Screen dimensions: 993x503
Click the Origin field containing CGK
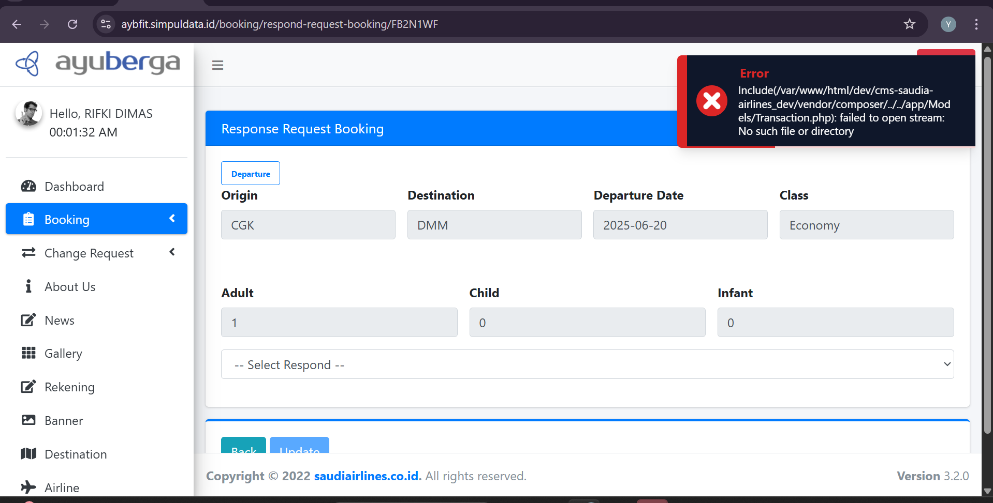(308, 225)
